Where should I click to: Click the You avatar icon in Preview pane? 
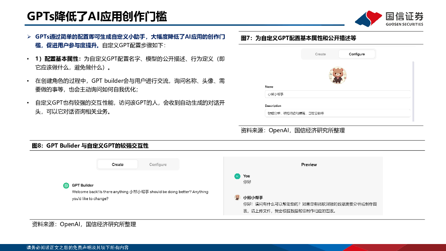(x=237, y=176)
